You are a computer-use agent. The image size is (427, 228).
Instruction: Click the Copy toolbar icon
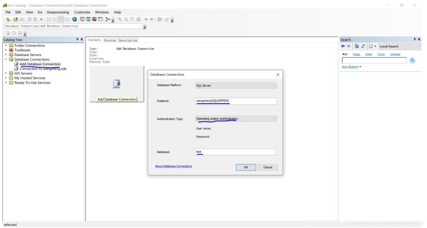click(x=29, y=19)
